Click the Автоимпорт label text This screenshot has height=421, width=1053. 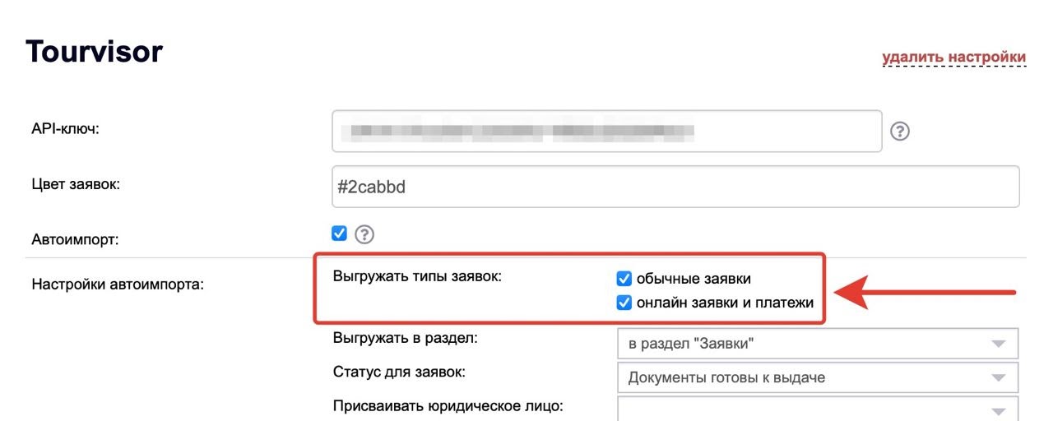tap(75, 240)
